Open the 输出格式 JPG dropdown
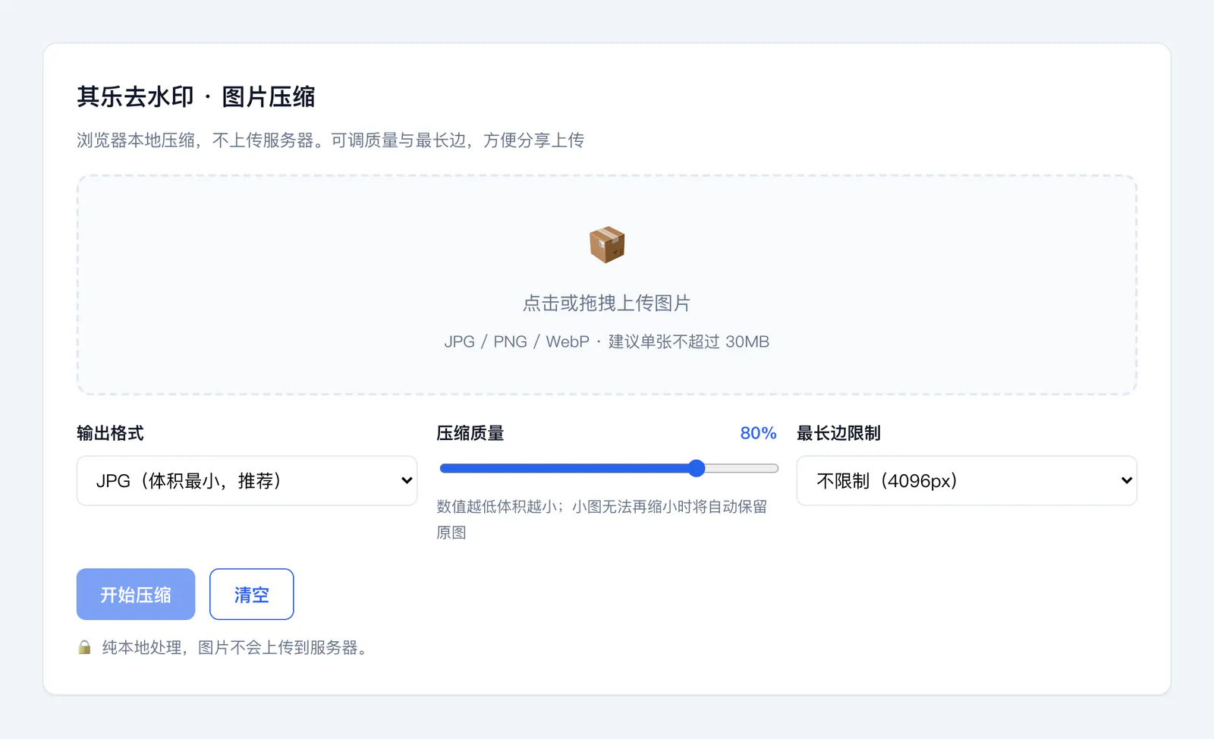1214x739 pixels. click(247, 480)
